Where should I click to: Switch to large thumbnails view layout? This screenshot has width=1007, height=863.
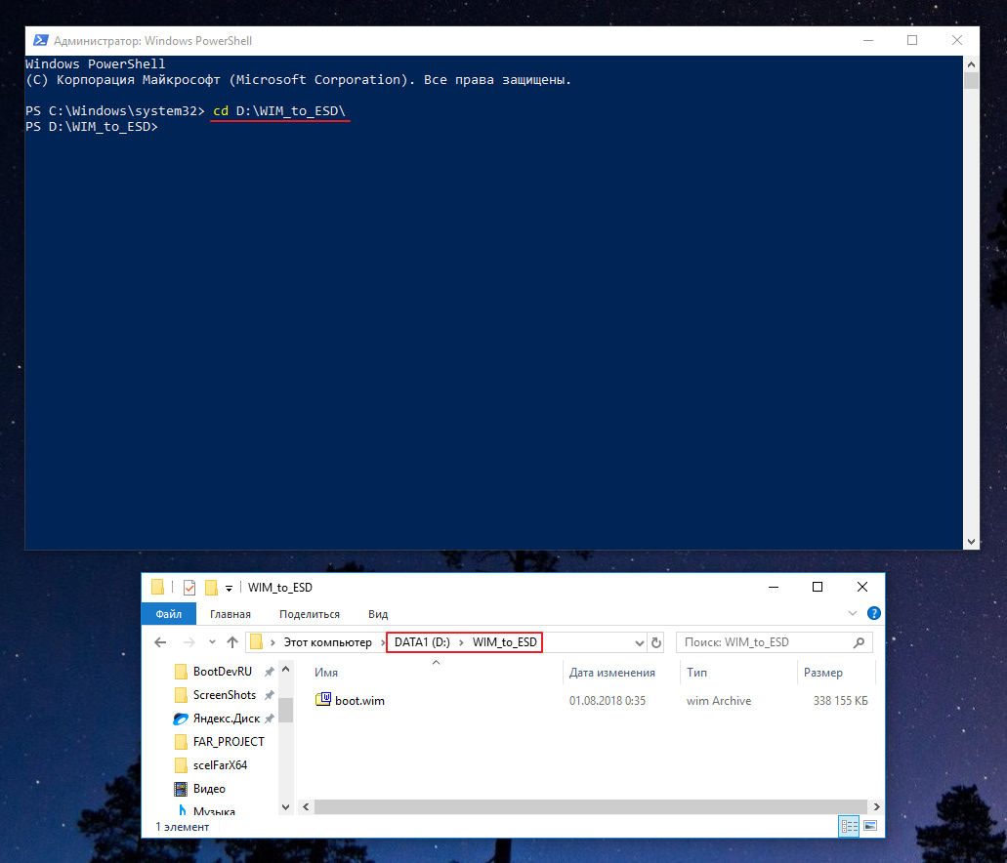870,826
